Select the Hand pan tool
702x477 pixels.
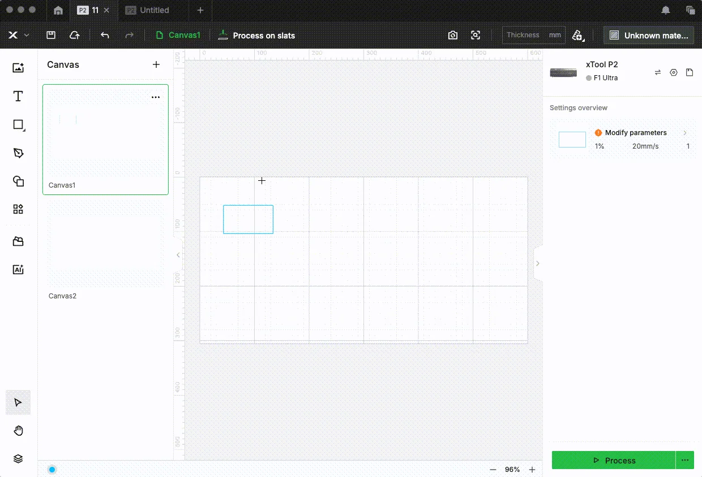point(18,431)
